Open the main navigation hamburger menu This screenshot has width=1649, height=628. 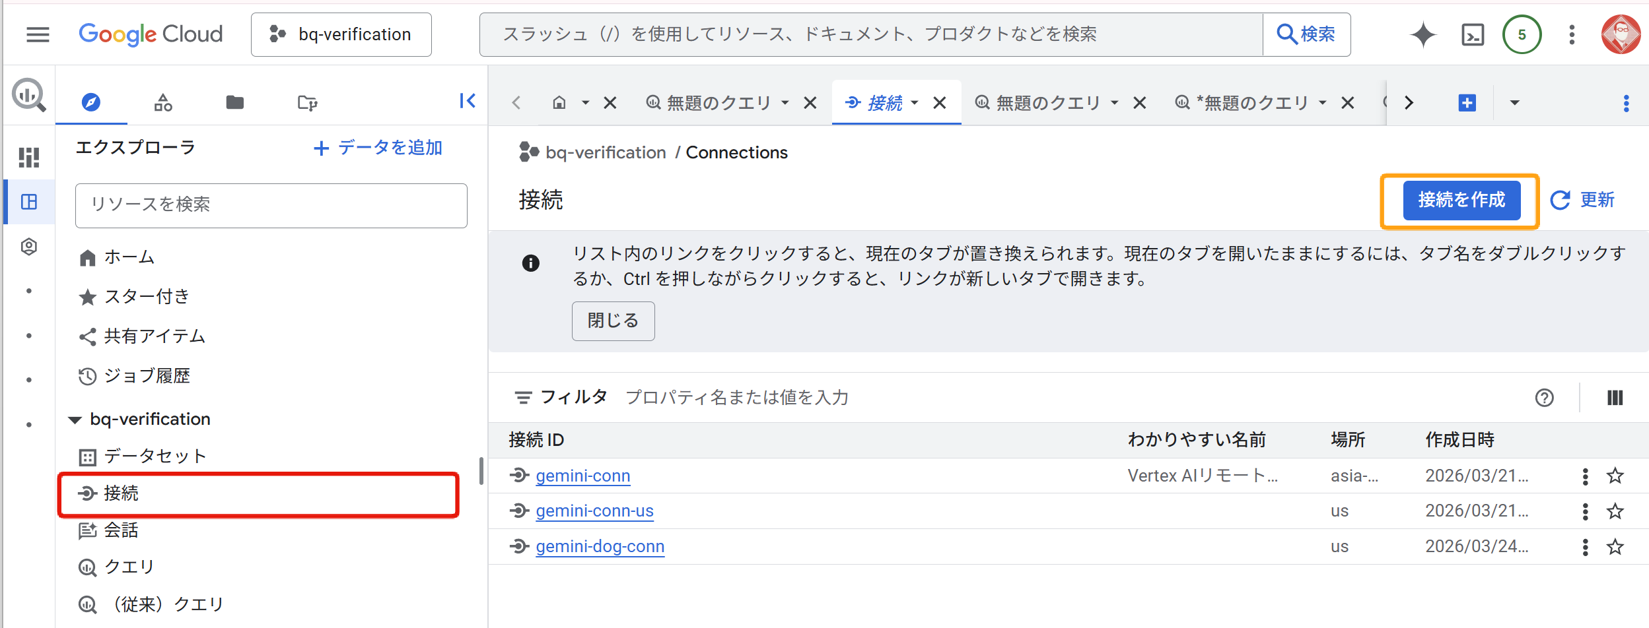tap(38, 34)
